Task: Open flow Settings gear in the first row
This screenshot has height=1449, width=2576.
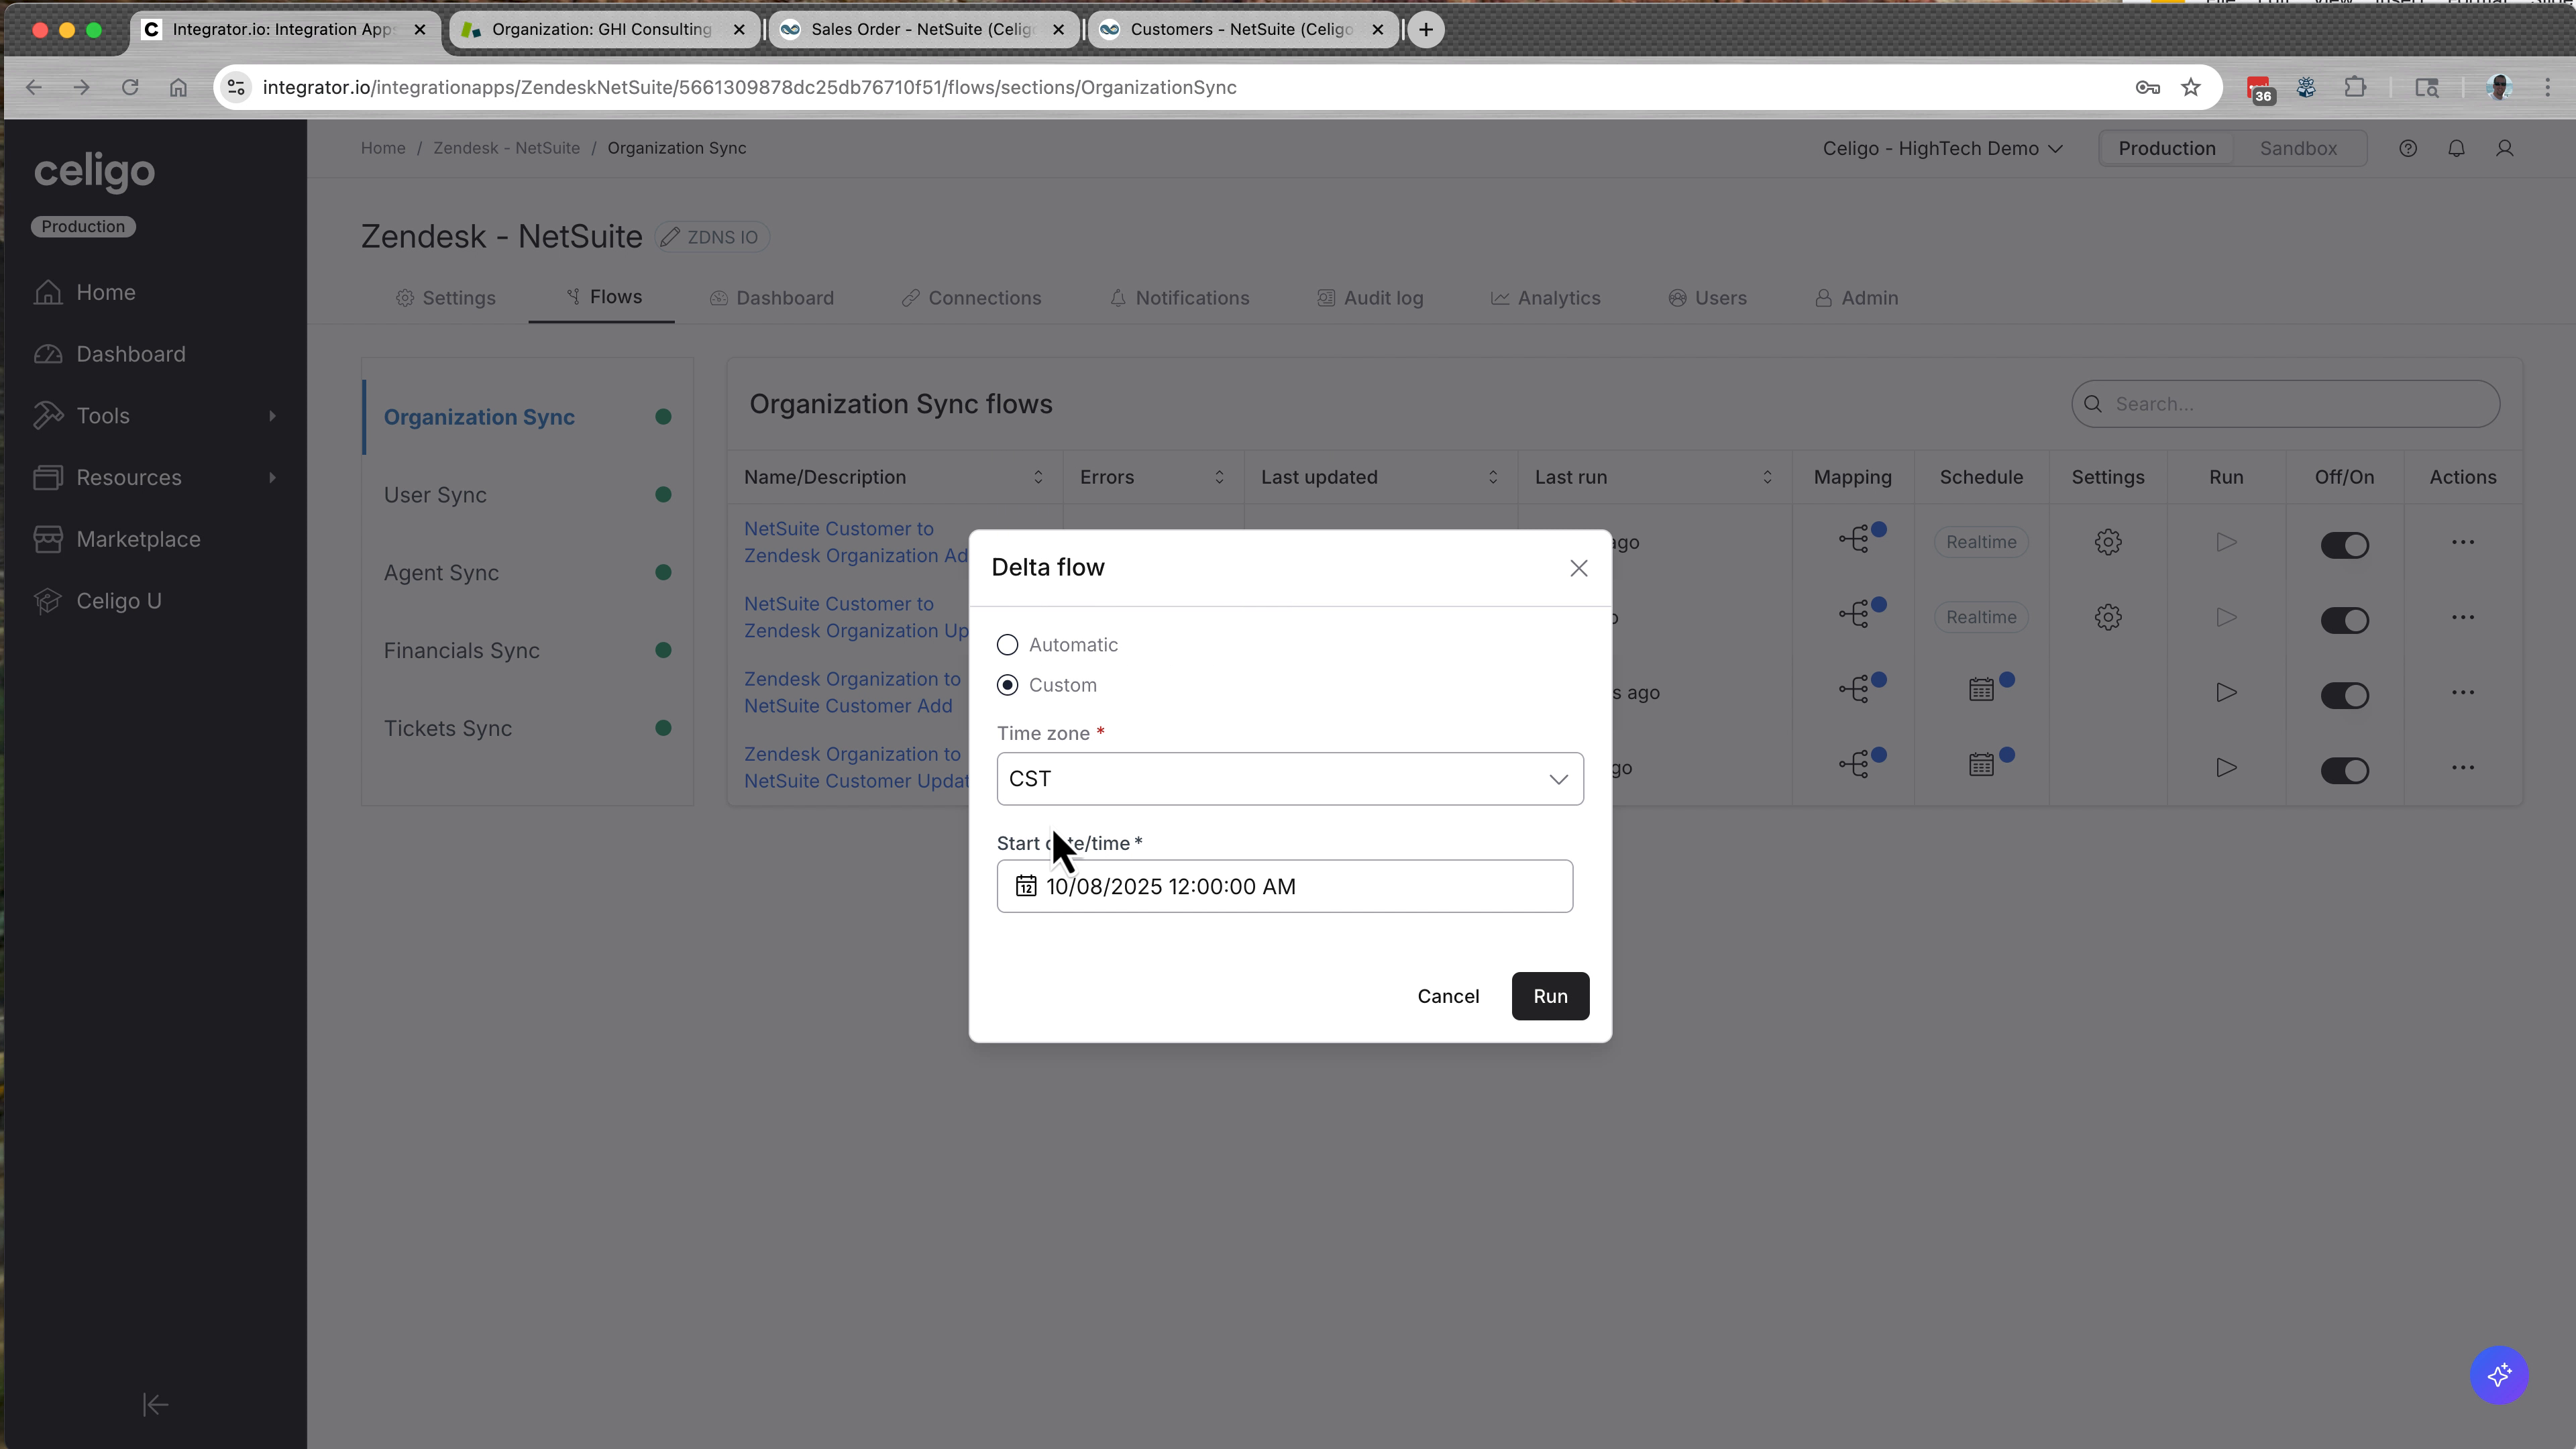Action: click(2108, 542)
